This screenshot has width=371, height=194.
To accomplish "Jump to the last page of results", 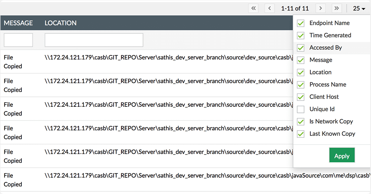I will [x=337, y=8].
